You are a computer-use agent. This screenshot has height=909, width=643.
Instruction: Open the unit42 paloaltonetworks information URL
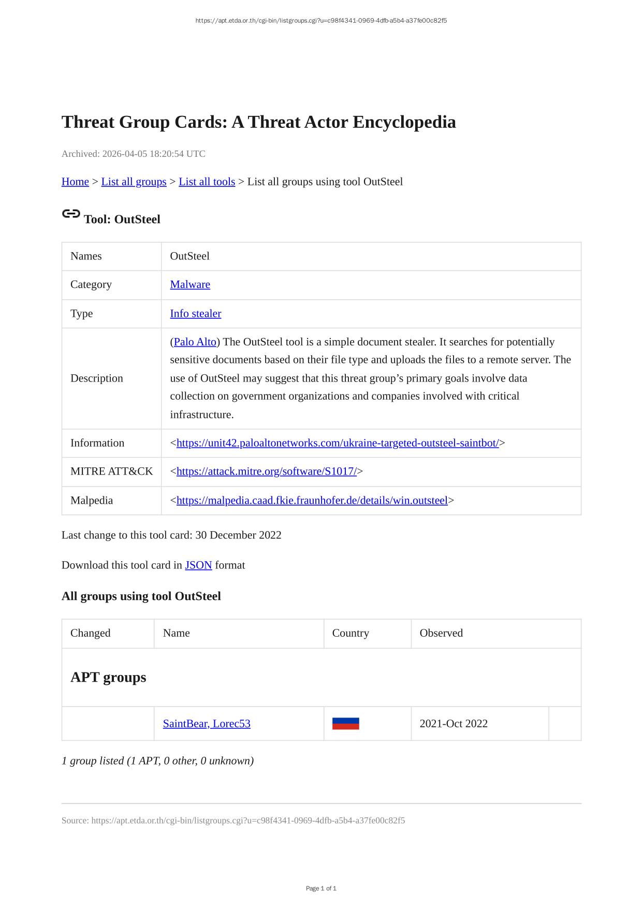(337, 443)
